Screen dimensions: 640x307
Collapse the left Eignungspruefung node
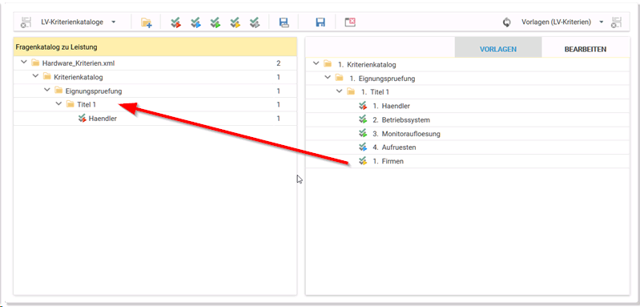47,91
